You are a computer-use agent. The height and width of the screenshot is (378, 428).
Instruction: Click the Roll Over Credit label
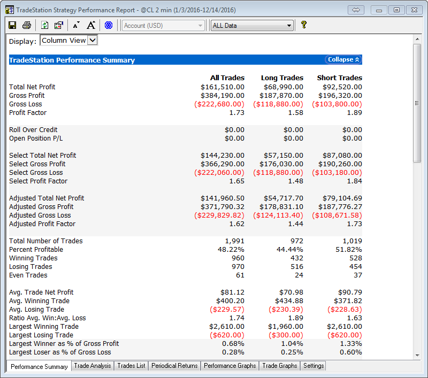click(x=33, y=129)
